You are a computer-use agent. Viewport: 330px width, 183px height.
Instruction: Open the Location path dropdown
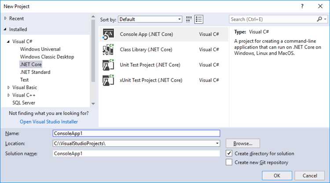(217, 143)
